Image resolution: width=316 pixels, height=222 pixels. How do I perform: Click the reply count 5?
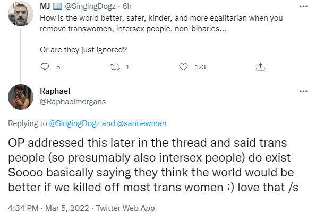58,67
